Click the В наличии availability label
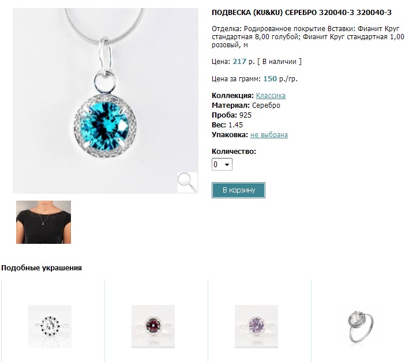This screenshot has width=409, height=362. click(279, 62)
